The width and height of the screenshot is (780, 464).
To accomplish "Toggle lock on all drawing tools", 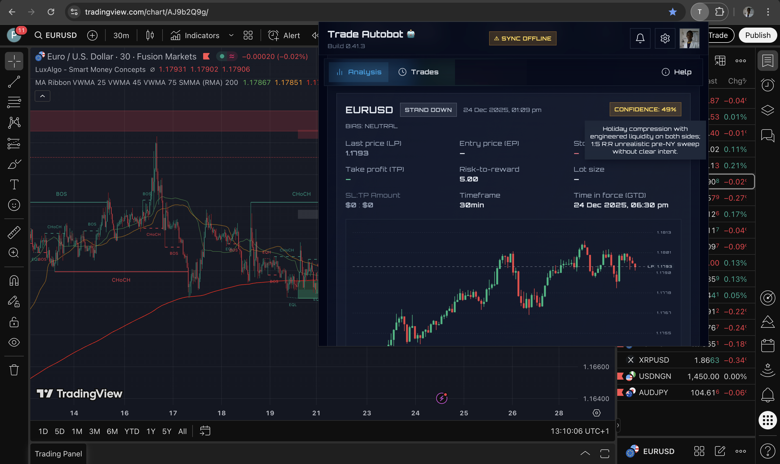I will (x=14, y=322).
